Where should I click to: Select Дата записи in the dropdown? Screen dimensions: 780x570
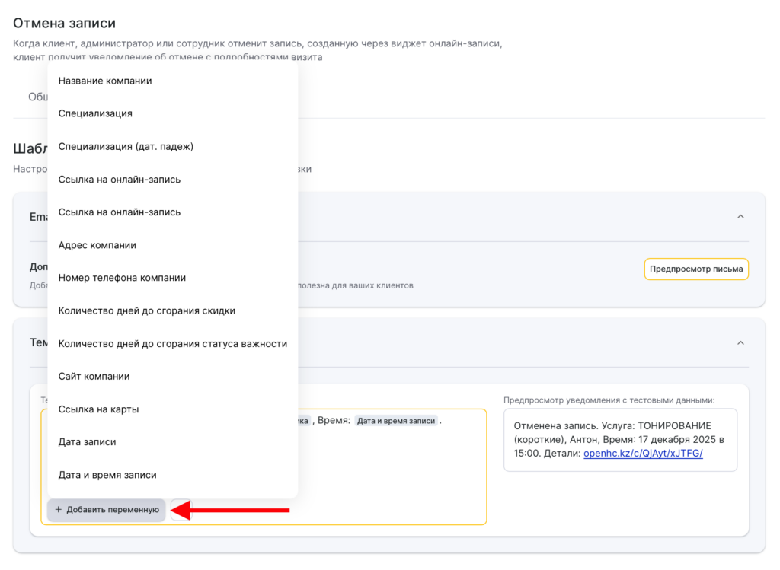click(x=87, y=441)
